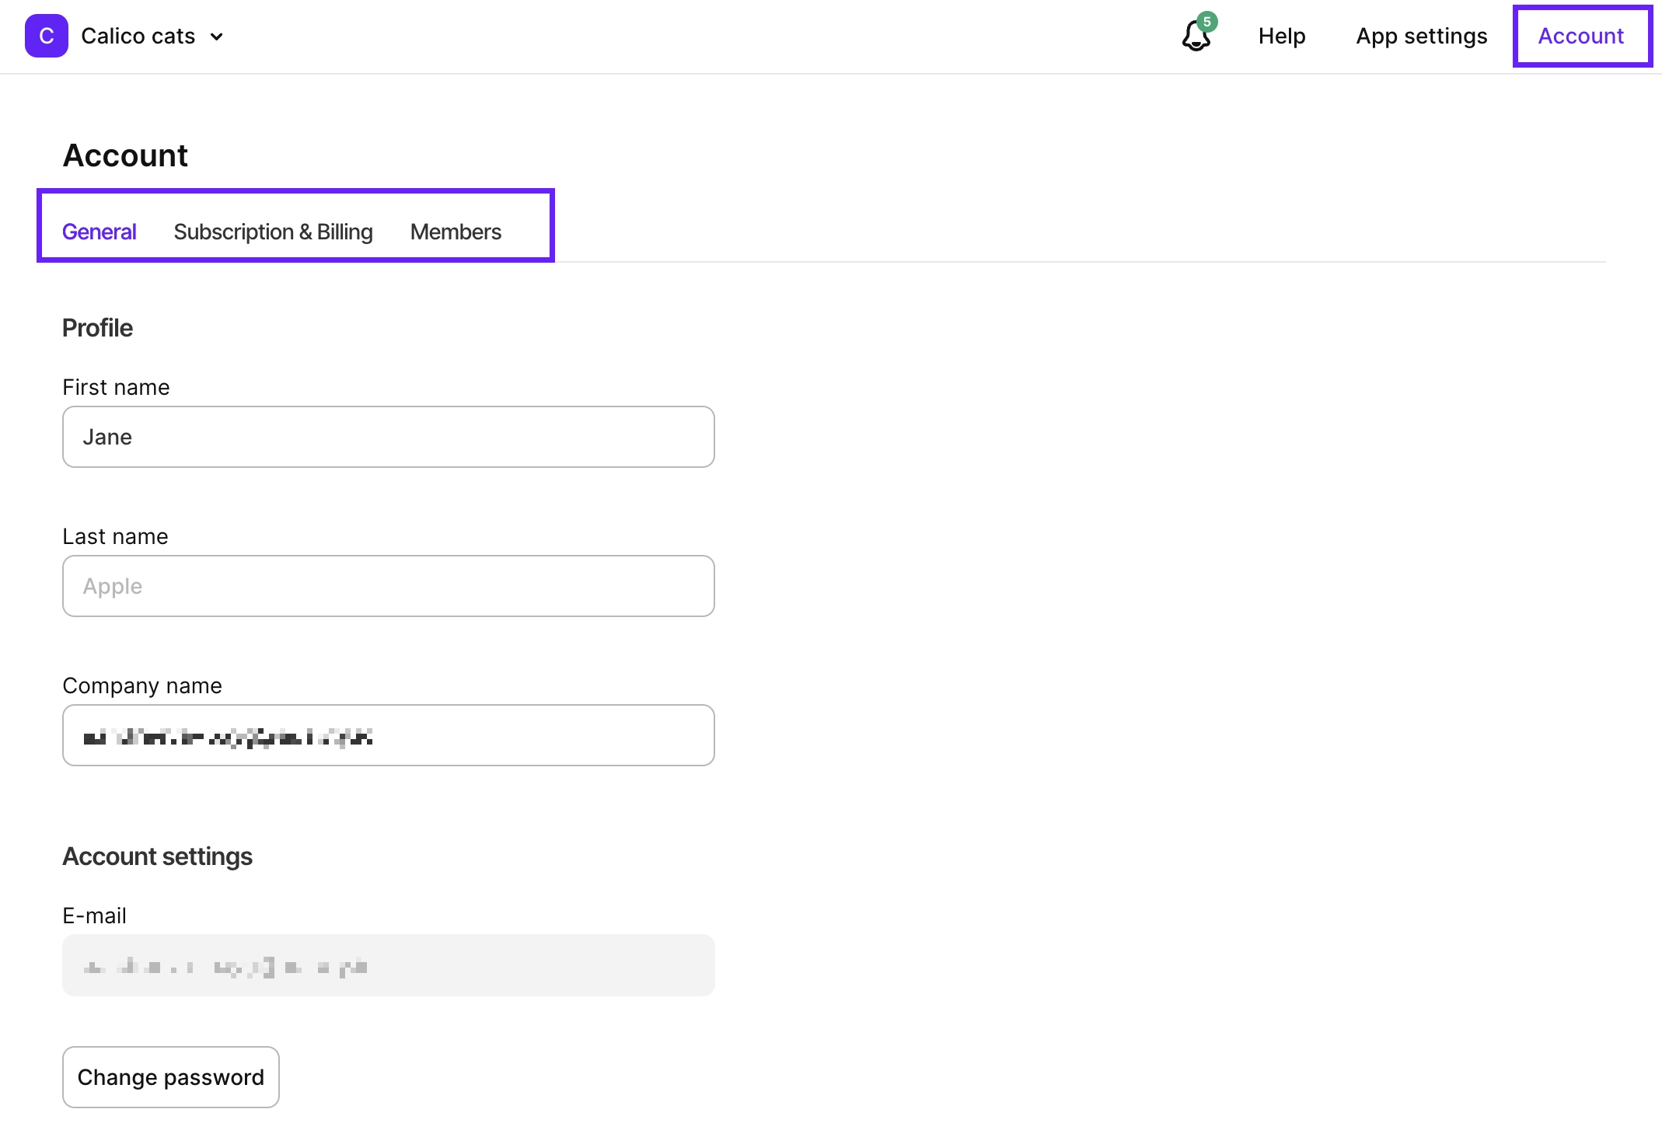Select the Last name field showing Apple placeholder
Viewport: 1662px width, 1144px height.
[388, 585]
